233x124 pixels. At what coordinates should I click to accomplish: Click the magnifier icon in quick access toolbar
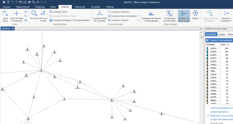coord(34,2)
